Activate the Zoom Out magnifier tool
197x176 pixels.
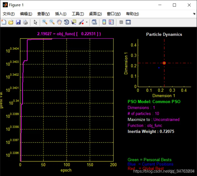pyautogui.click(x=52, y=22)
